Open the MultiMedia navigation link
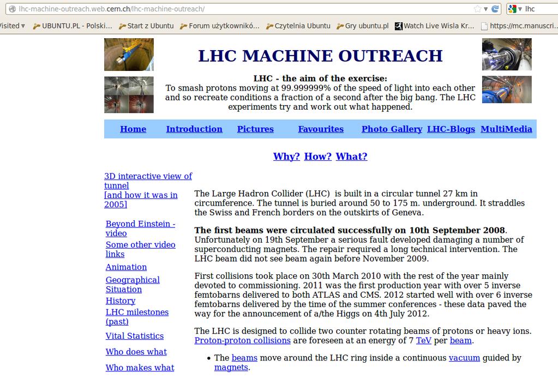 (x=506, y=129)
